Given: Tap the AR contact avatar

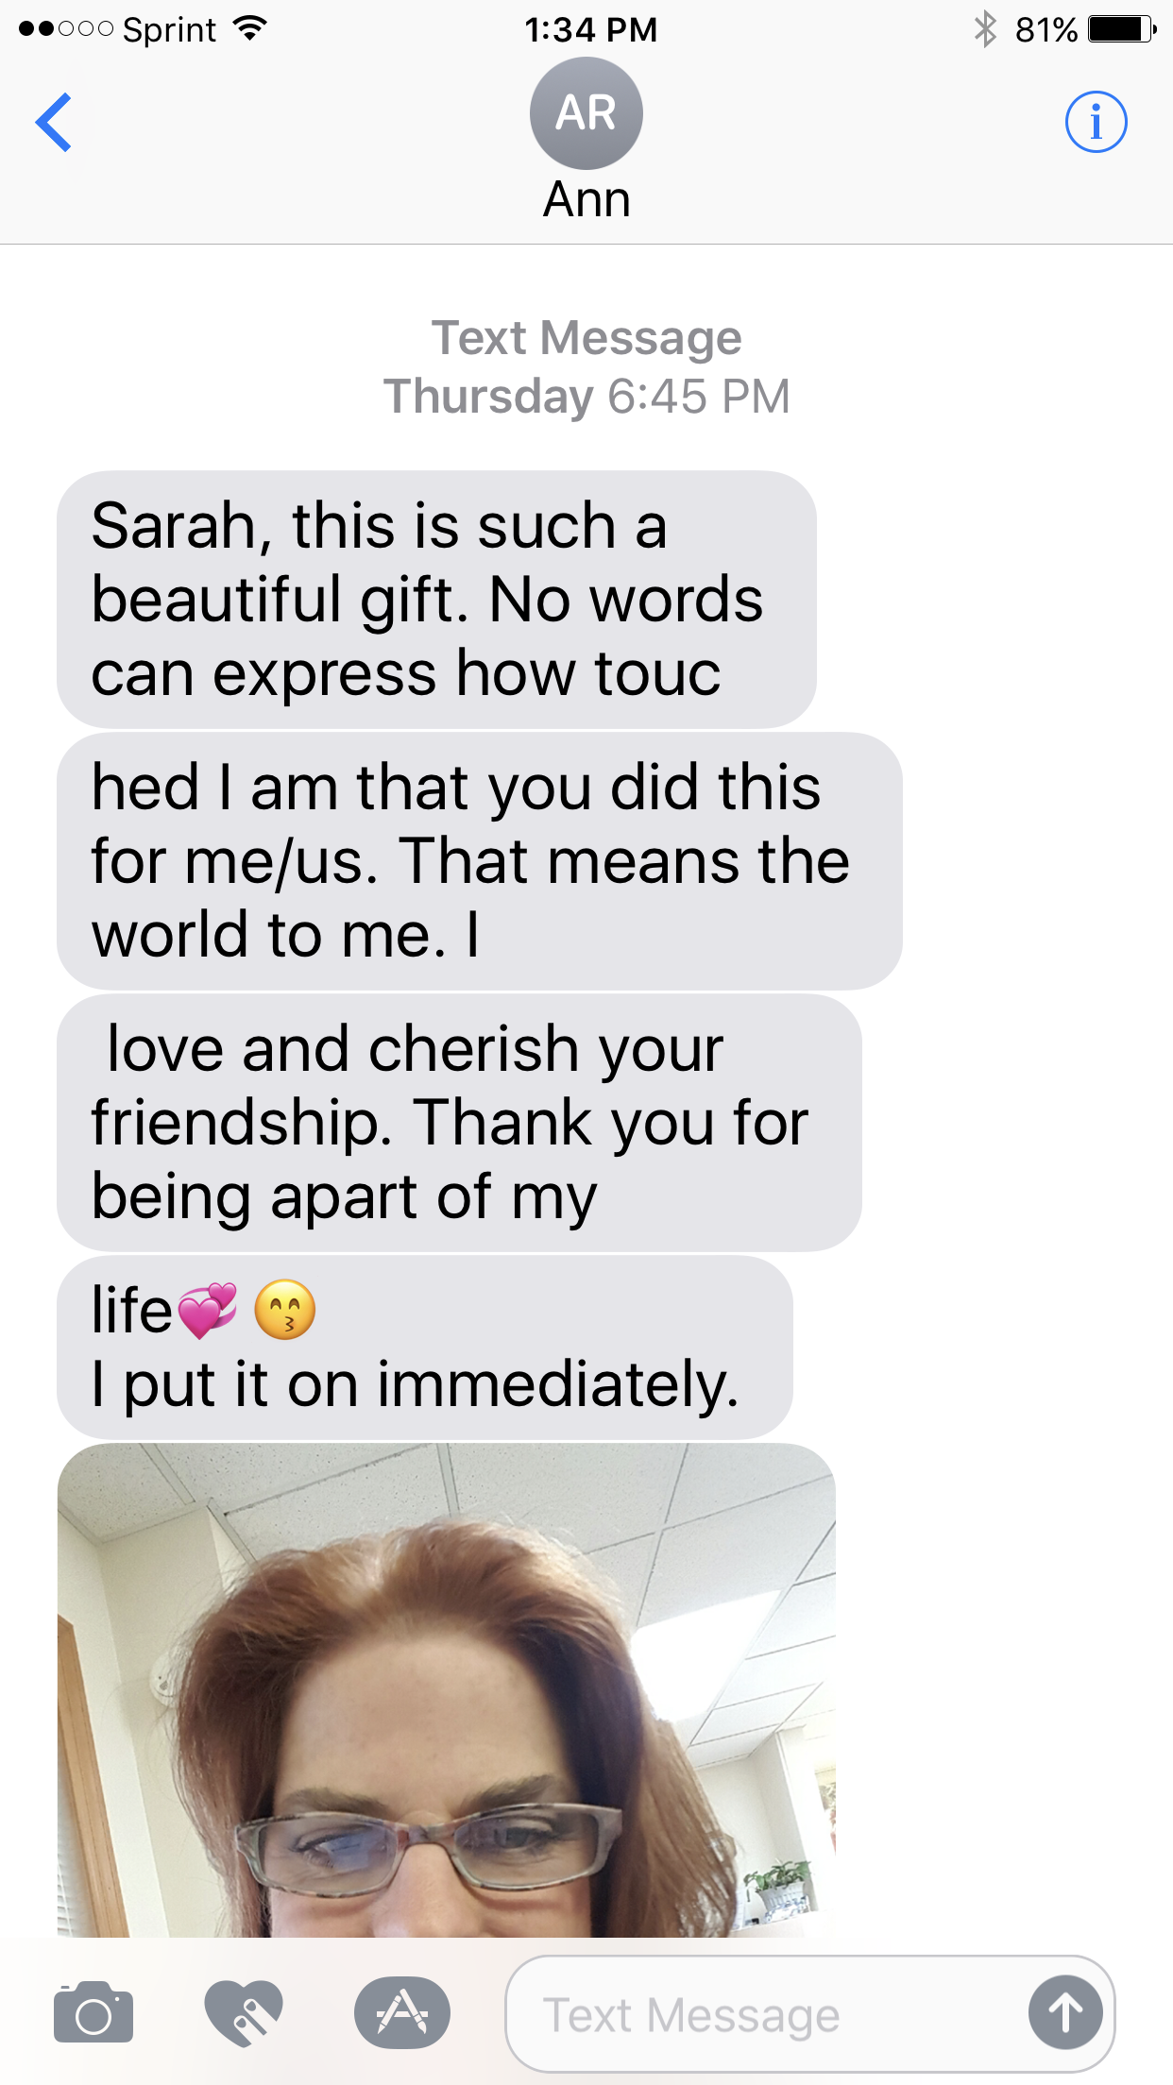Looking at the screenshot, I should coord(586,113).
